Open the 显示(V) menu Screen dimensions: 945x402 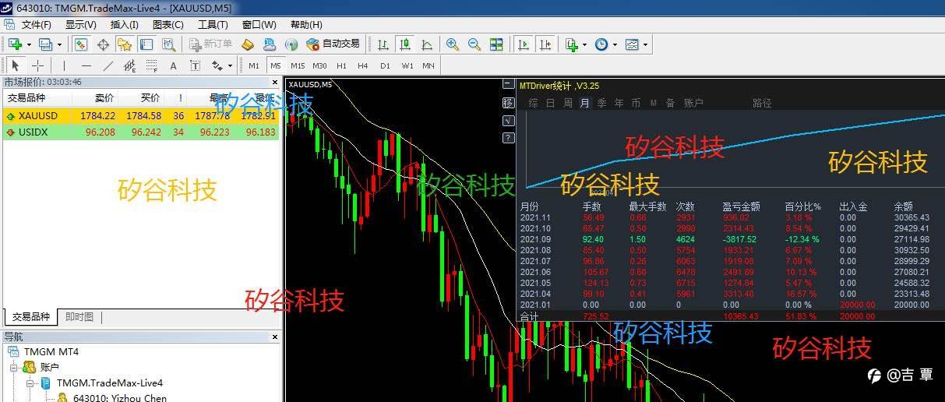click(81, 25)
